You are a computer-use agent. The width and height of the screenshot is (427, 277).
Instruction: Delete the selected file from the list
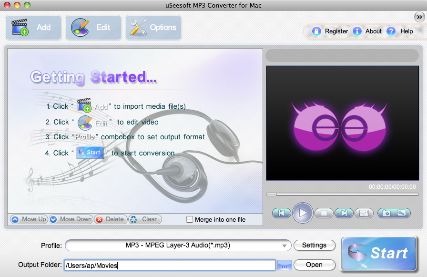(x=110, y=219)
